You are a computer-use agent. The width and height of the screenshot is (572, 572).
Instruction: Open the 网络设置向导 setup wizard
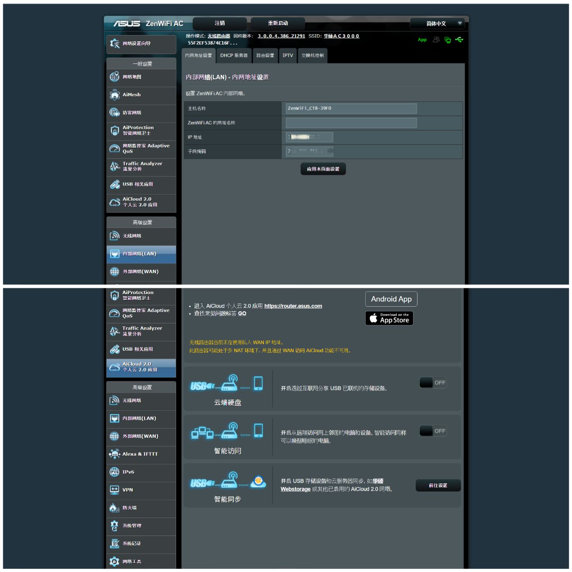pyautogui.click(x=141, y=44)
